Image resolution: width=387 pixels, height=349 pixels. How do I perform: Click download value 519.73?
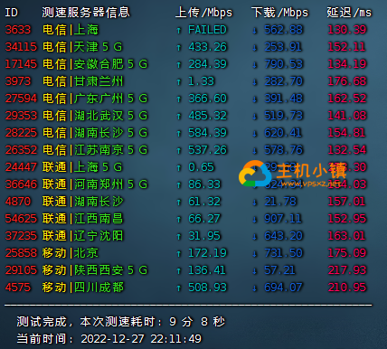[x=284, y=116]
